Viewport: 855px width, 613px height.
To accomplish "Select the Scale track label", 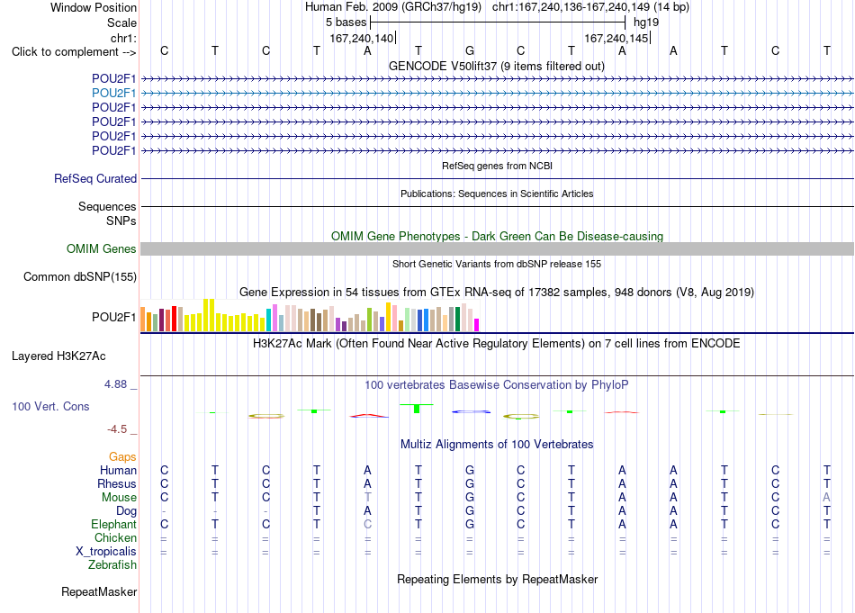I will [121, 23].
